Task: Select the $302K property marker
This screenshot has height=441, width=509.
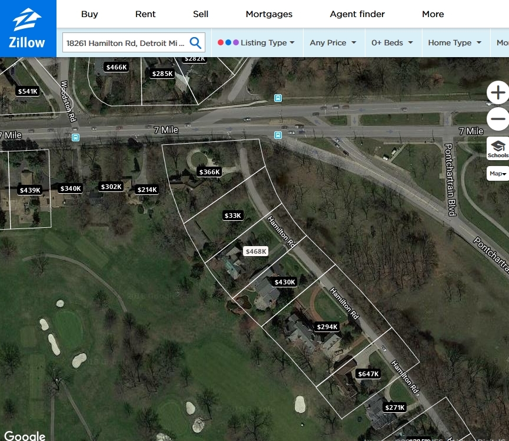Action: 111,187
